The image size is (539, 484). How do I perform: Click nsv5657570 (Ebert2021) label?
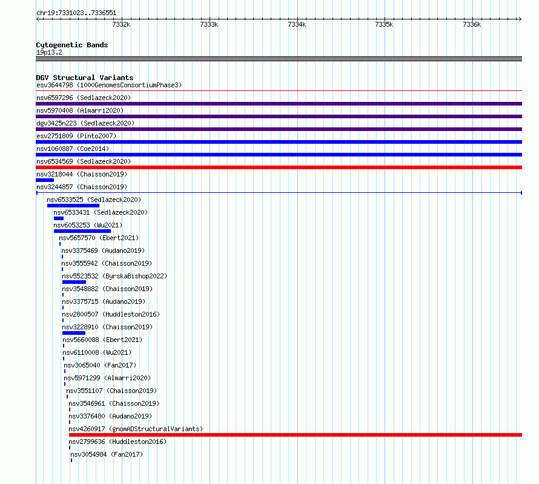[x=99, y=238]
